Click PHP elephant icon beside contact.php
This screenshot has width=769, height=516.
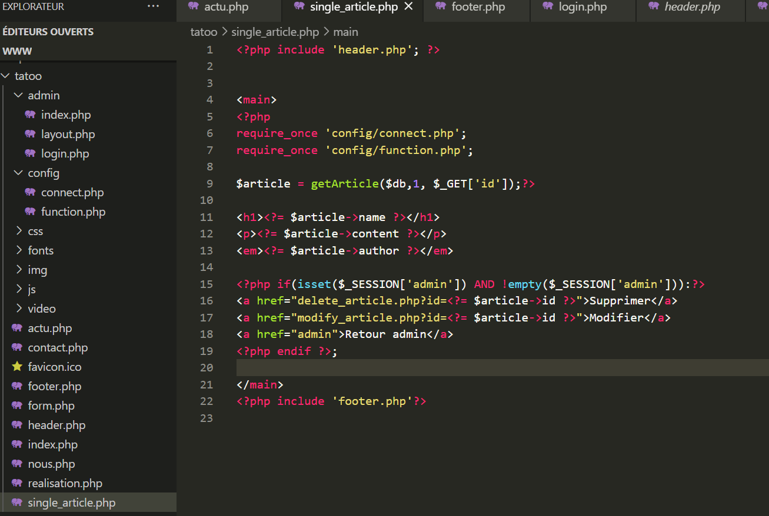click(x=17, y=347)
